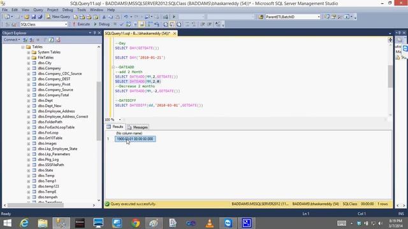Open the TeamViewer icon in the taskbar
408x229 pixels.
228,223
